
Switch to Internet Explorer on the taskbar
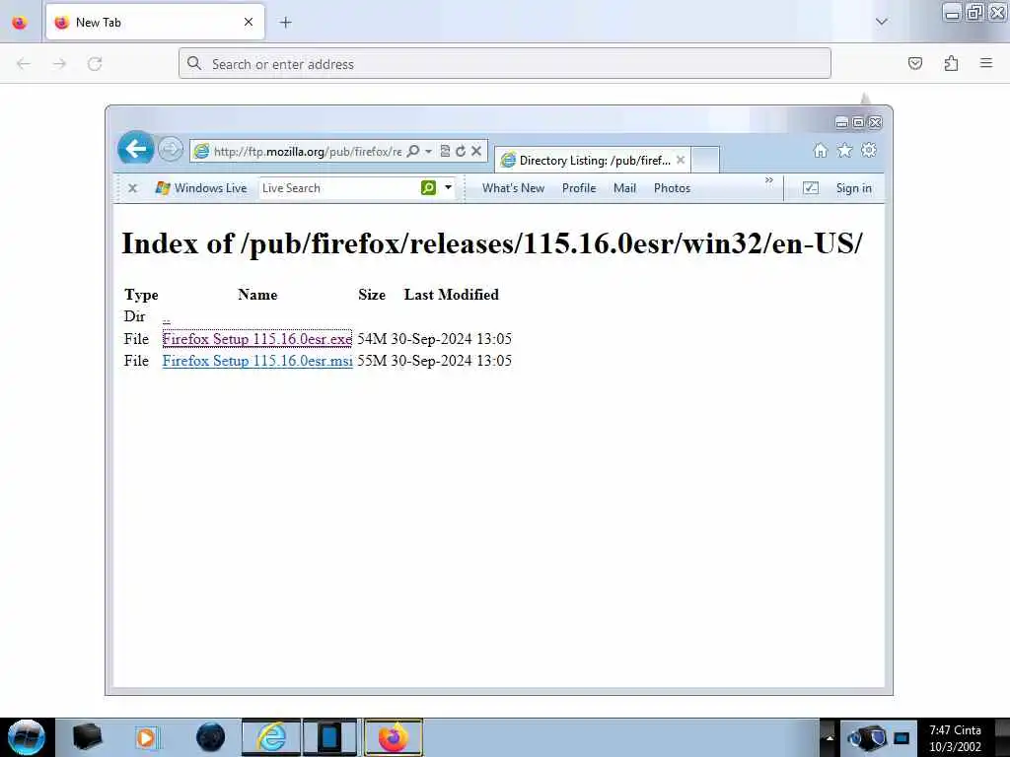(271, 737)
